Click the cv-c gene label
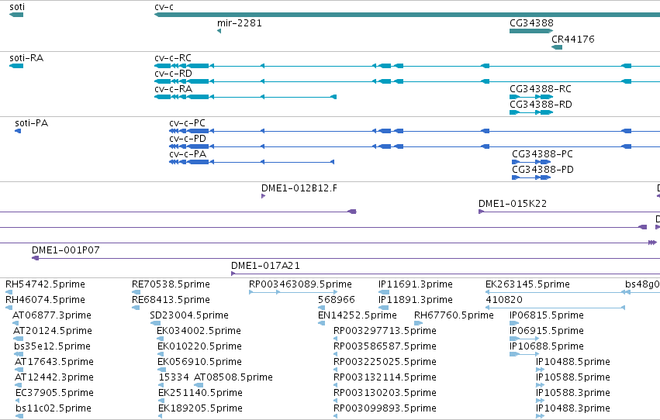The image size is (660, 420). pyautogui.click(x=164, y=7)
